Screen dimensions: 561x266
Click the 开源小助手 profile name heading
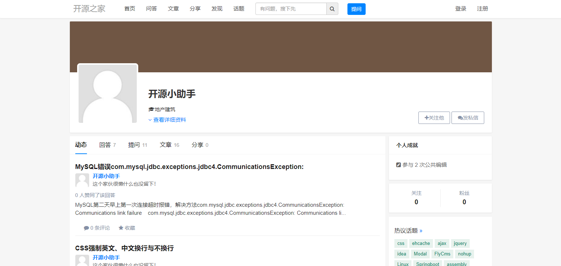click(172, 94)
